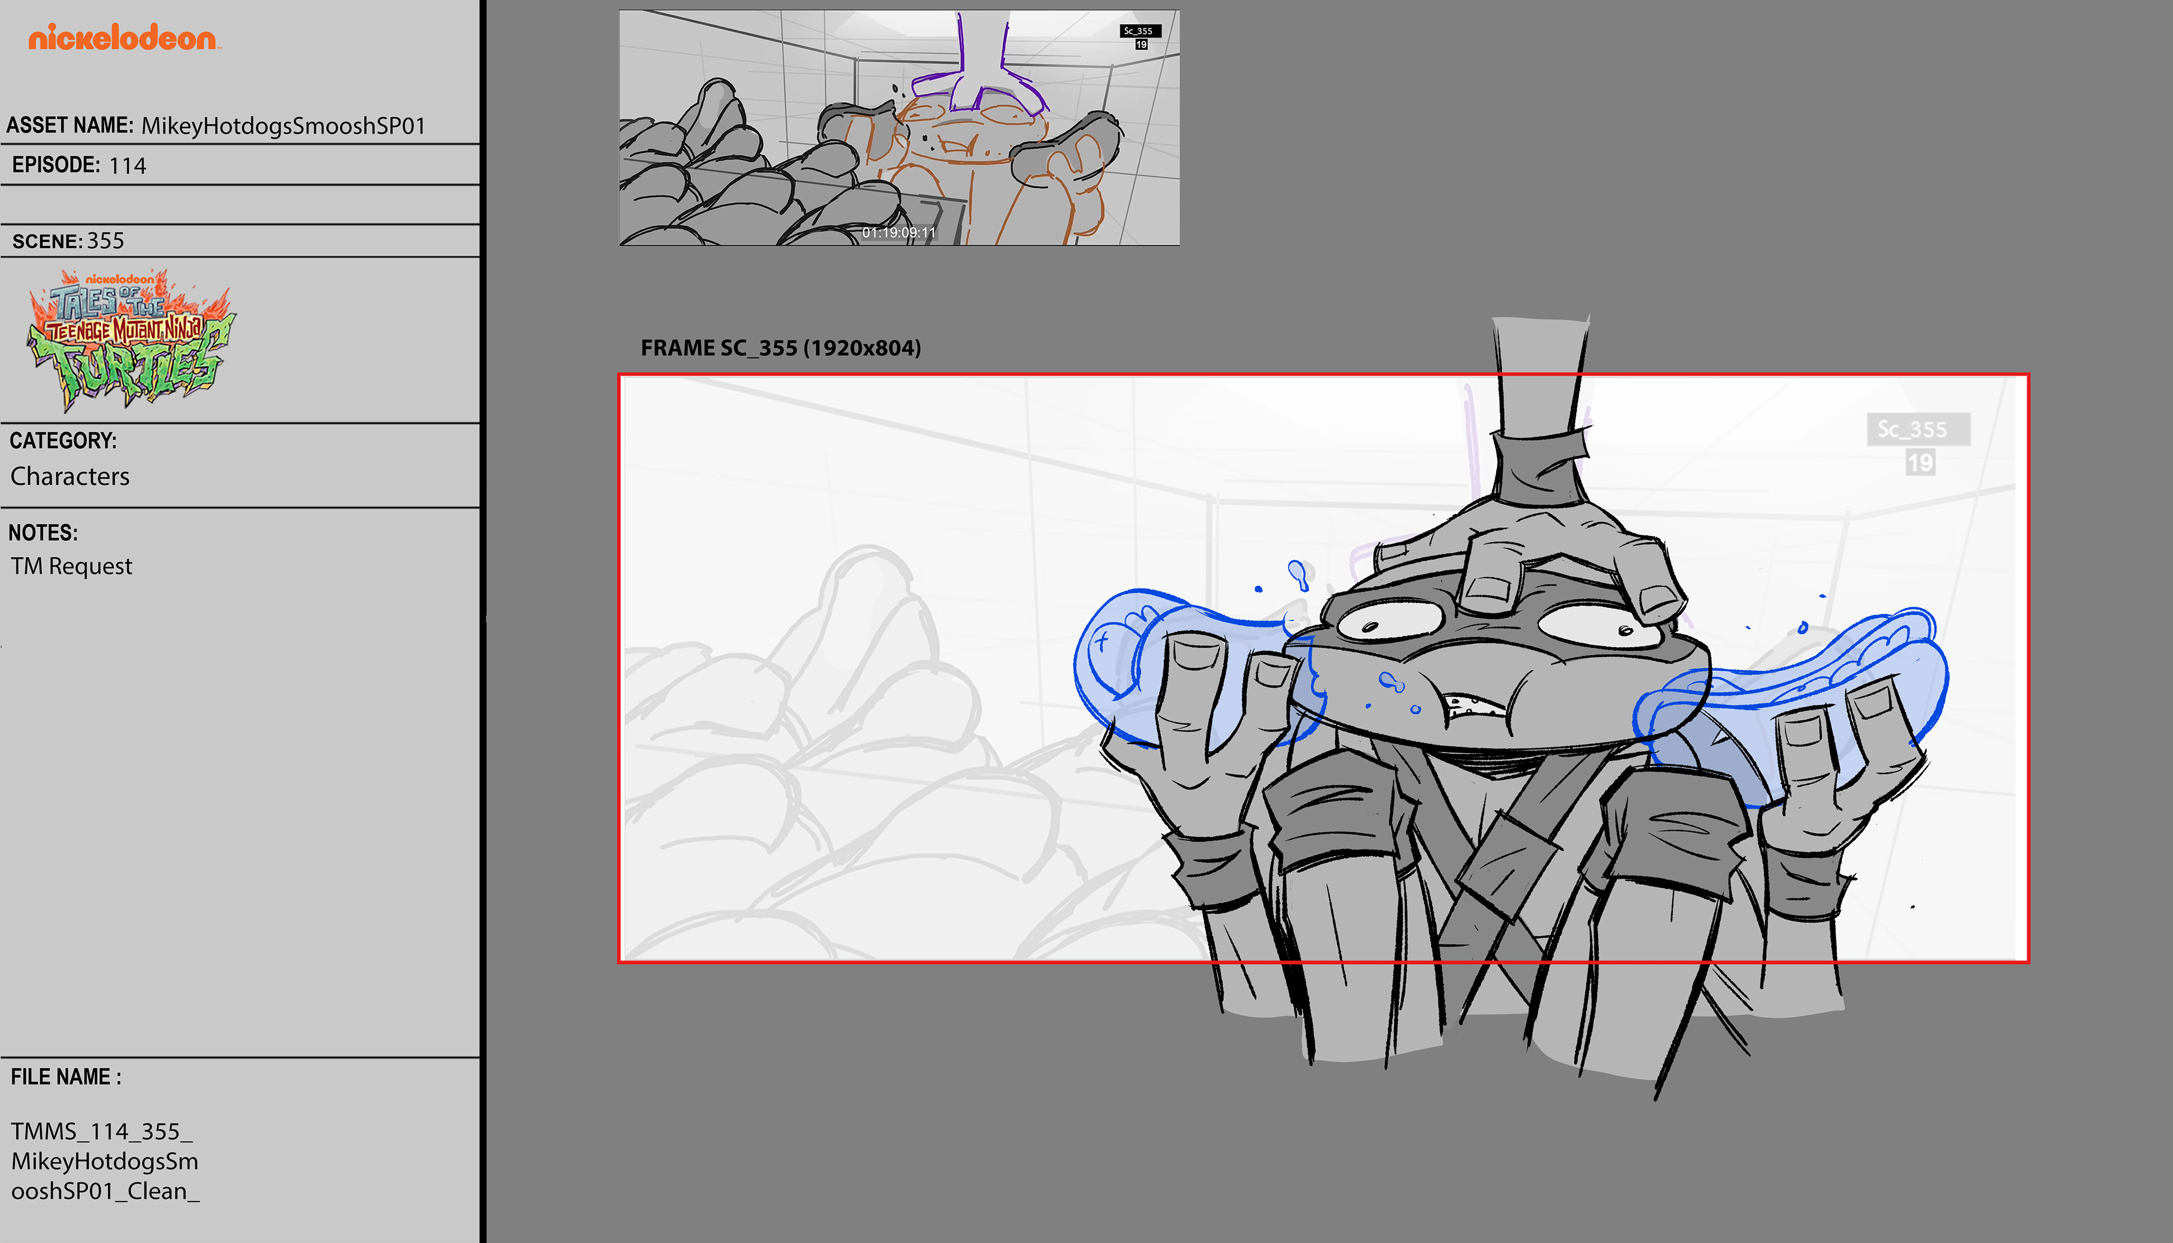The width and height of the screenshot is (2173, 1243).
Task: Click the Nickelodeon logo at top left
Action: tap(123, 37)
